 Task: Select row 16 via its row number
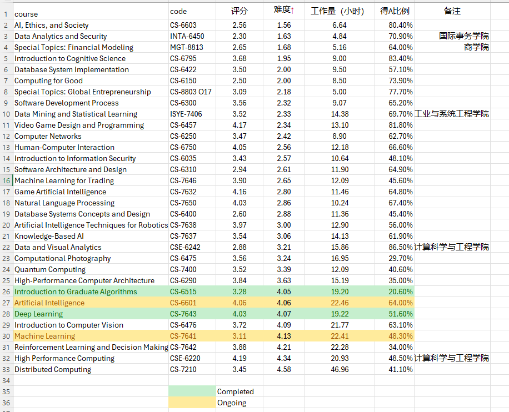pos(6,180)
